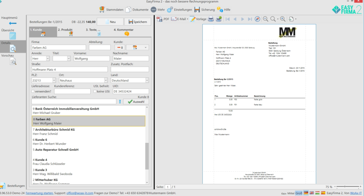This screenshot has height=196, width=364.
Task: Zoom out of the document preview
Action: 266,19
